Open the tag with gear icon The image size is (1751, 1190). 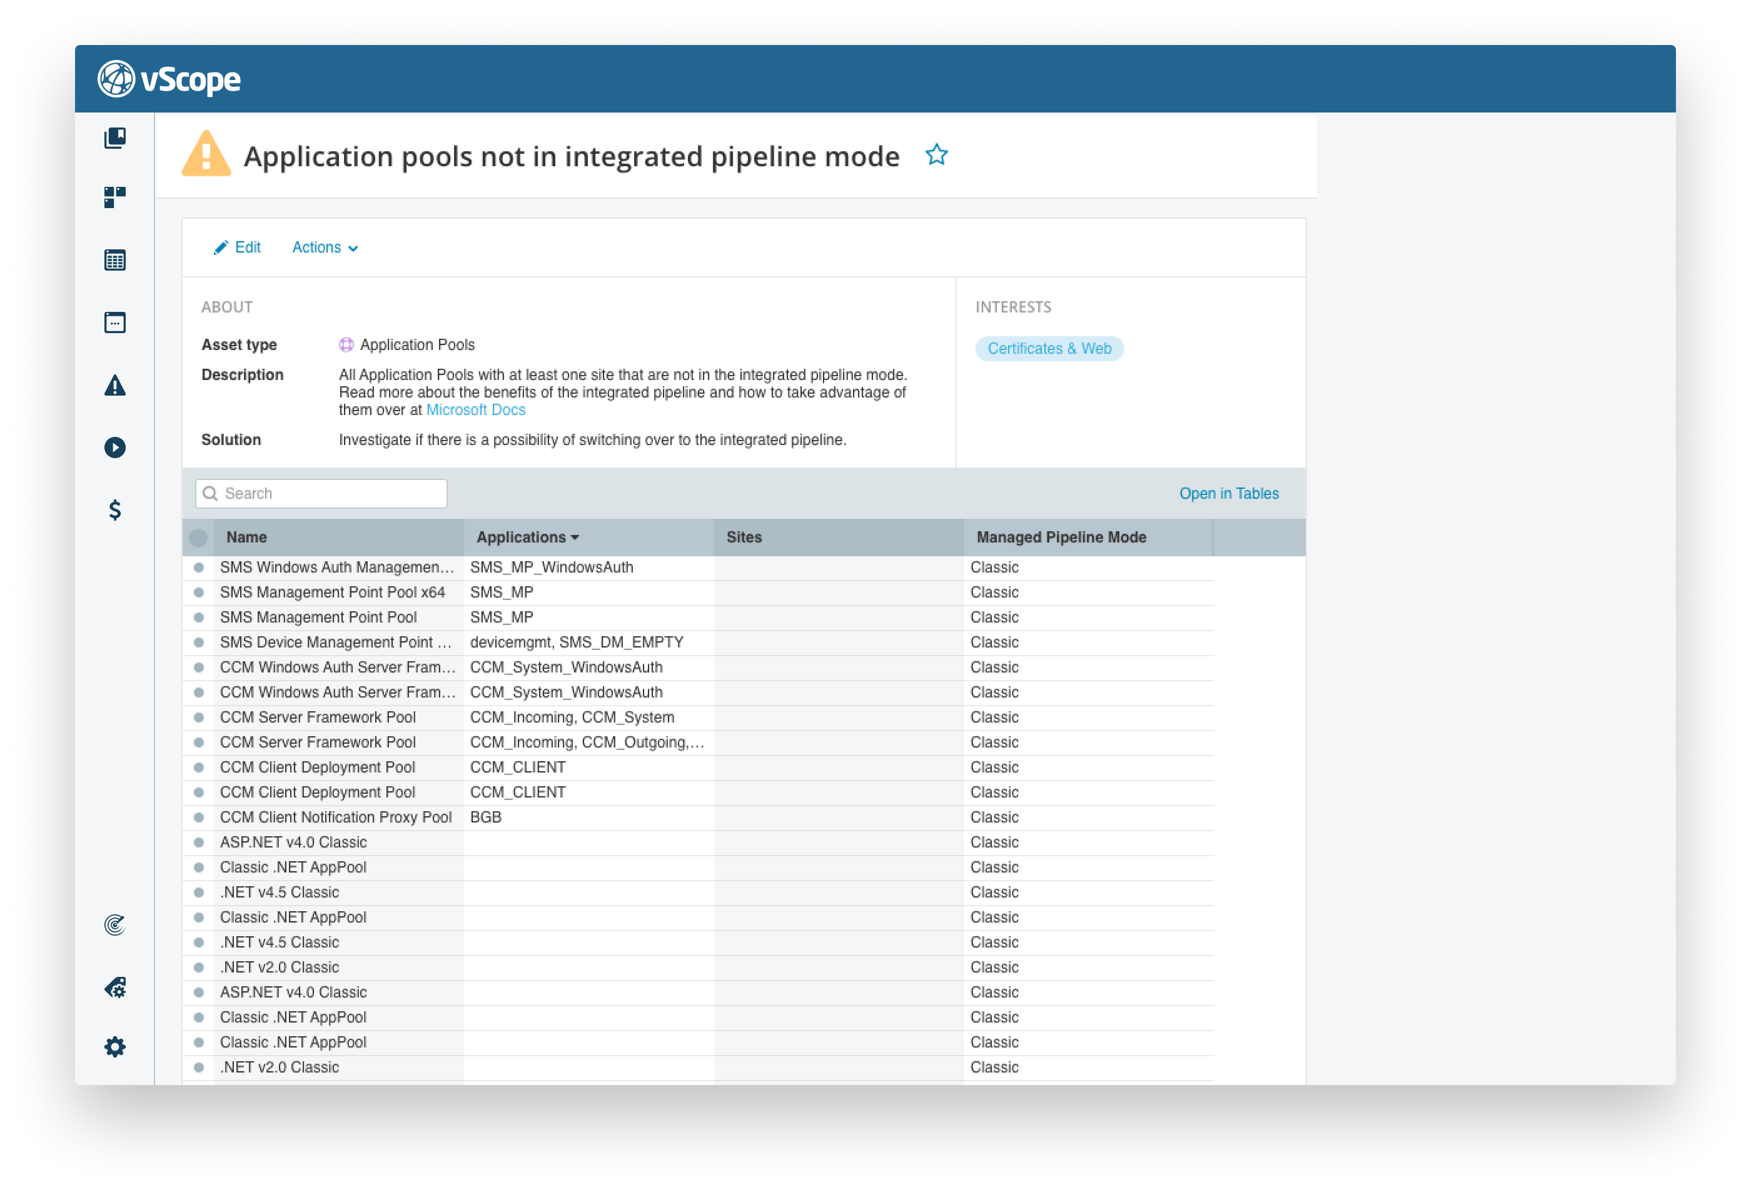(x=114, y=987)
